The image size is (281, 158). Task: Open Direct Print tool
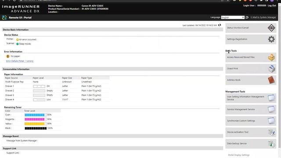tap(251, 68)
